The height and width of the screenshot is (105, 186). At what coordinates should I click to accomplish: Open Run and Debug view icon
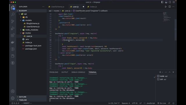coord(13,28)
